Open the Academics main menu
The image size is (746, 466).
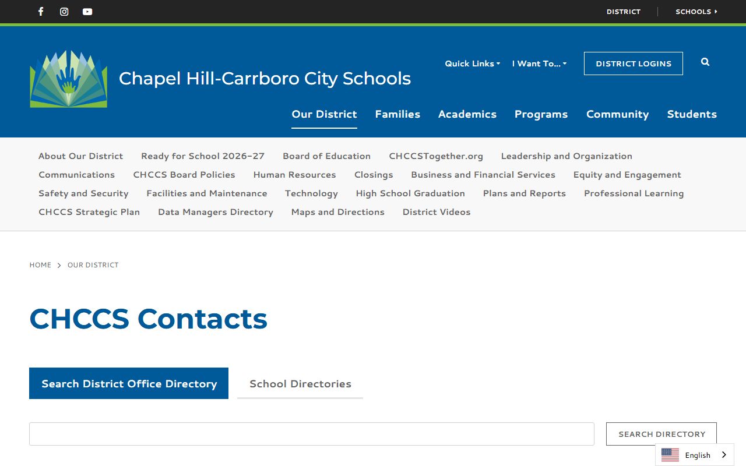467,114
